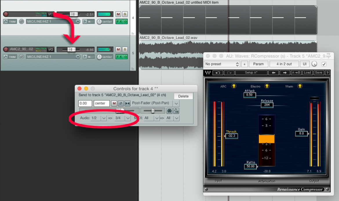Toggle the RCompressor bypass checkbox
This screenshot has width=339, height=201.
coord(324,64)
